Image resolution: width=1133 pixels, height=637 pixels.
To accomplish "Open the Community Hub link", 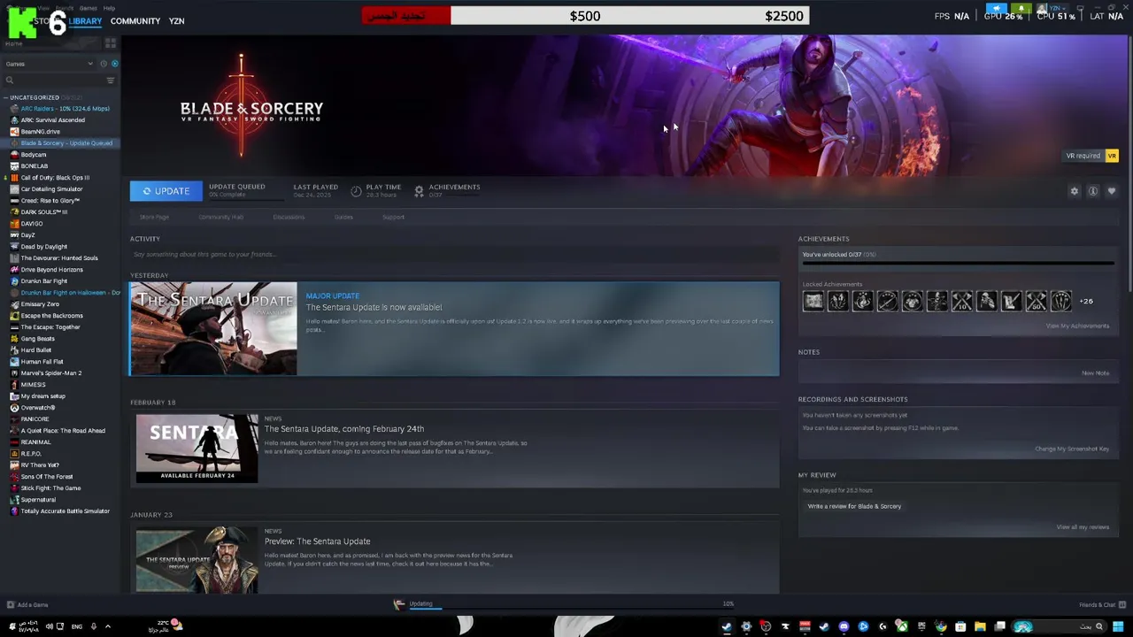I will [x=220, y=217].
